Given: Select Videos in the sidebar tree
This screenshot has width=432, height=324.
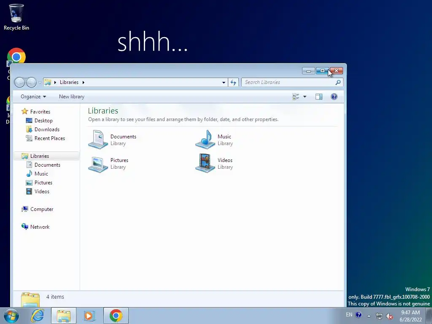Looking at the screenshot, I should 42,192.
